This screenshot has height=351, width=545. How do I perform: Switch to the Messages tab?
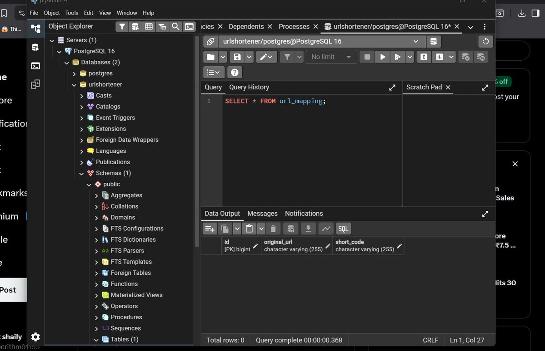262,213
